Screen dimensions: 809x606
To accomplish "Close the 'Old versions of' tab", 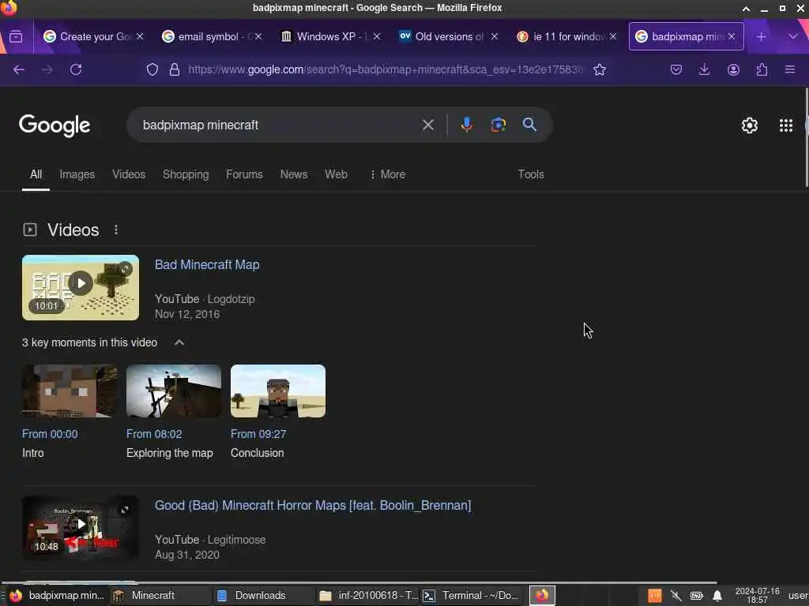I will [x=495, y=36].
